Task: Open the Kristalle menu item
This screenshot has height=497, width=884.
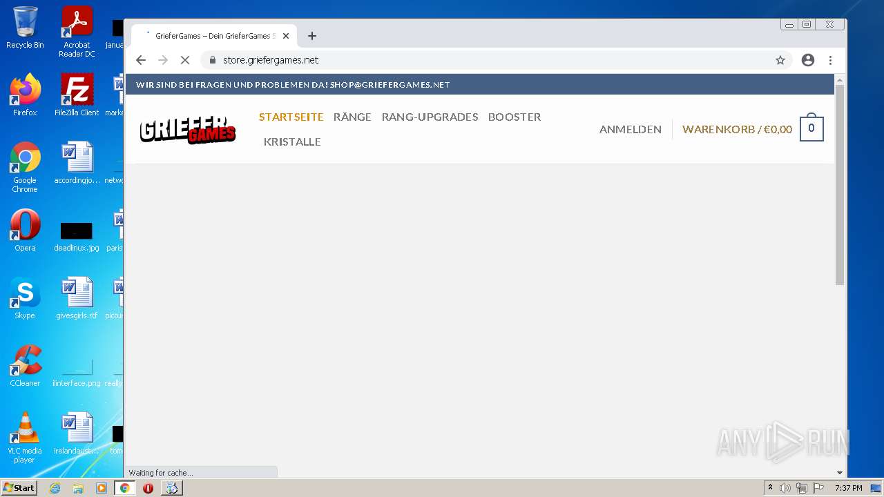Action: point(292,142)
